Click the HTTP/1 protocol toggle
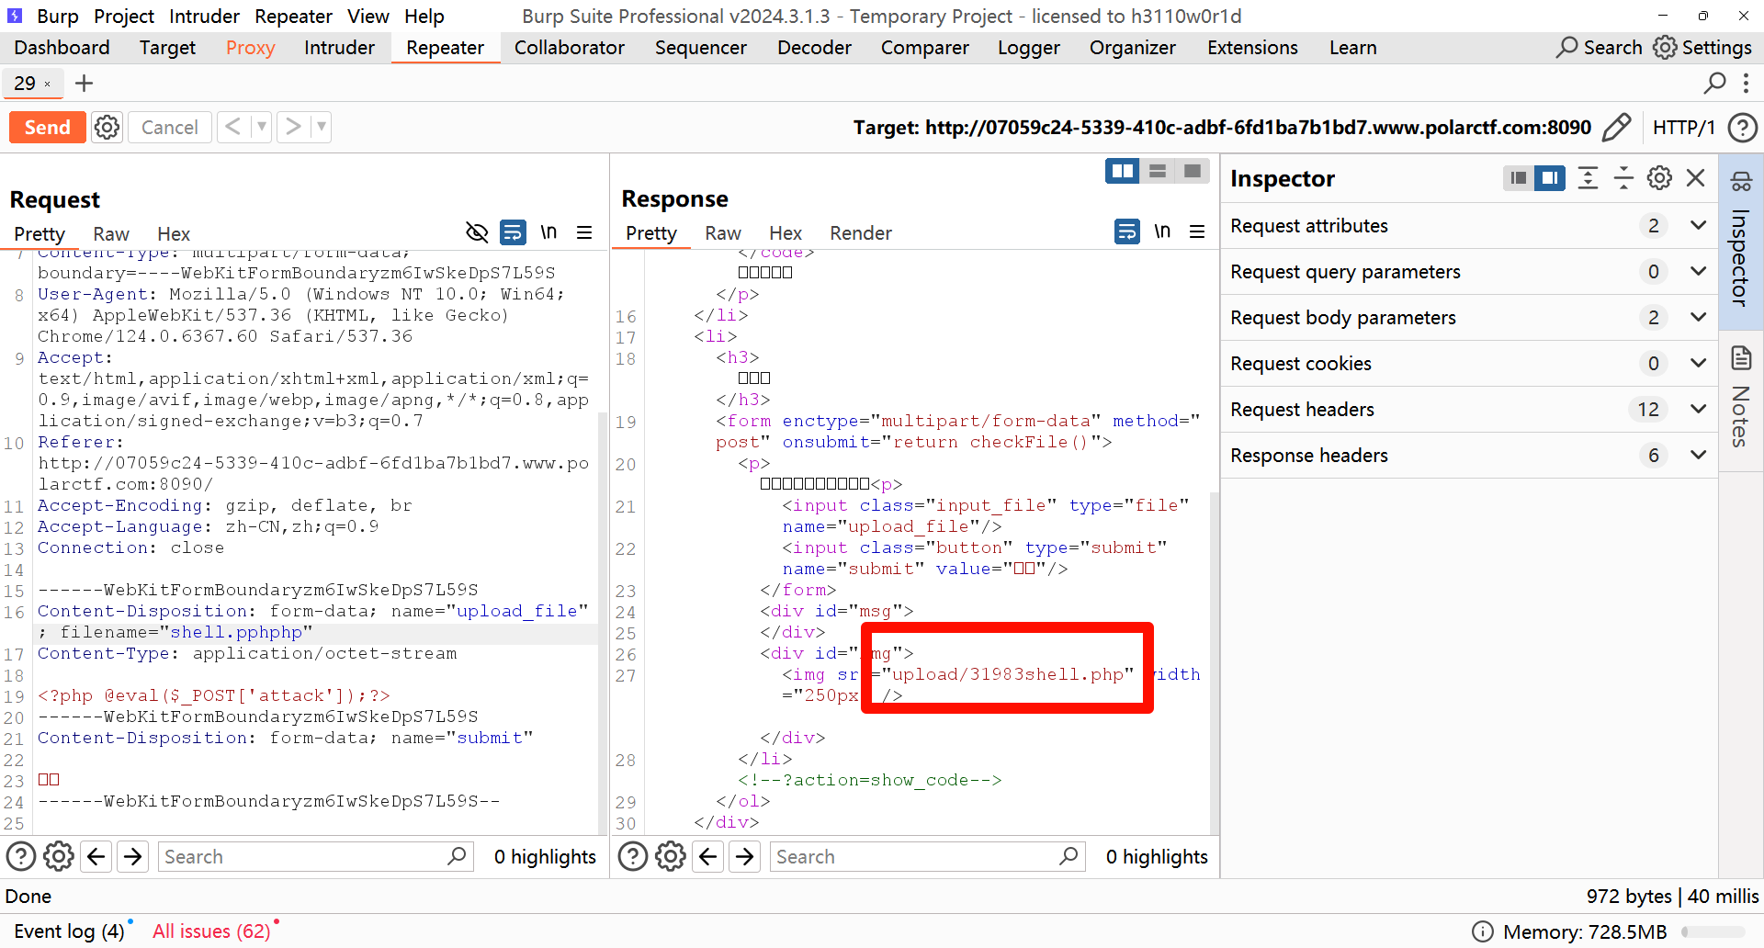 1683,128
